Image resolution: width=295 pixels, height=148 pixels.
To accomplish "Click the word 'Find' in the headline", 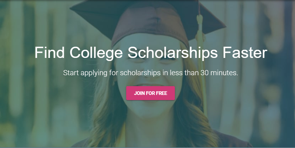I will [x=49, y=53].
